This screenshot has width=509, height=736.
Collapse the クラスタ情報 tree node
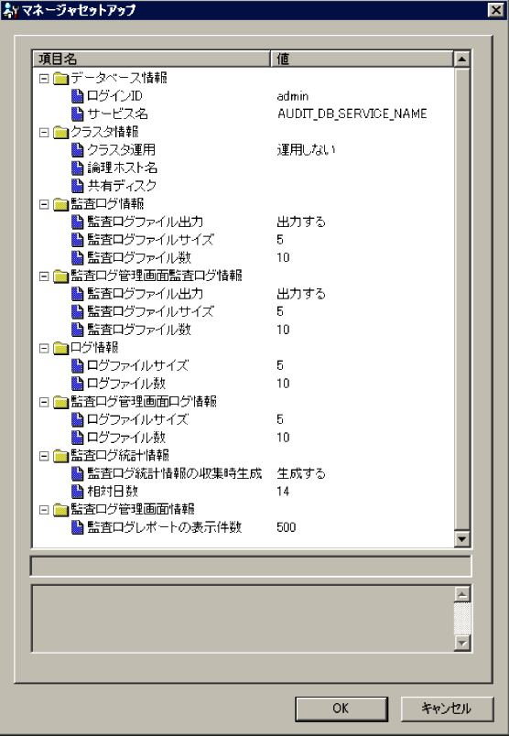pyautogui.click(x=44, y=133)
